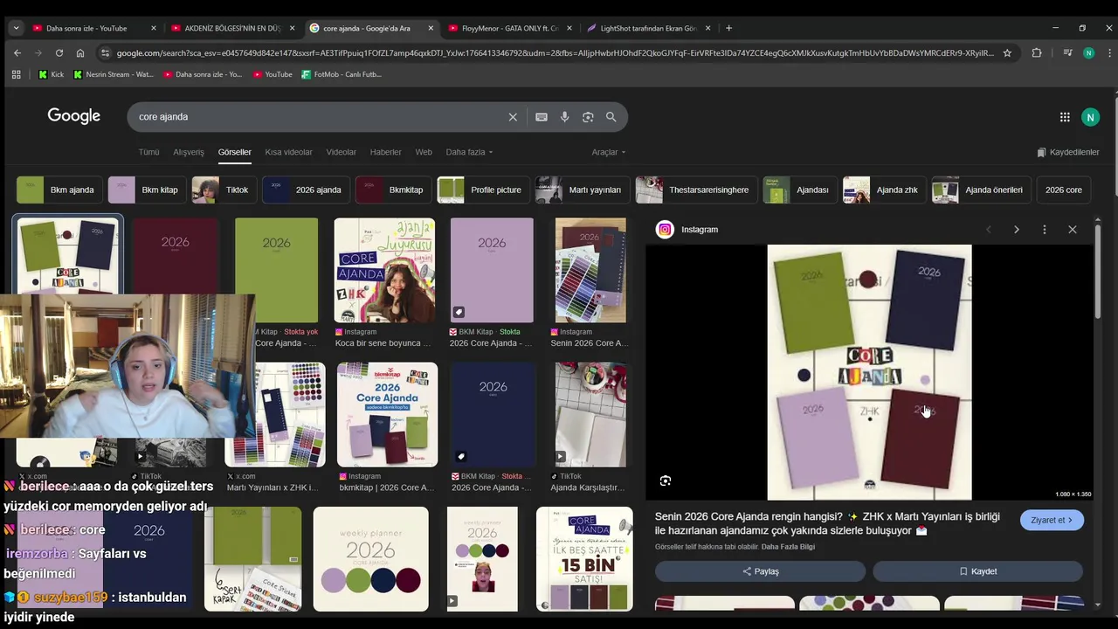
Task: Select the Ajanda önerileri filter chip
Action: pyautogui.click(x=982, y=190)
